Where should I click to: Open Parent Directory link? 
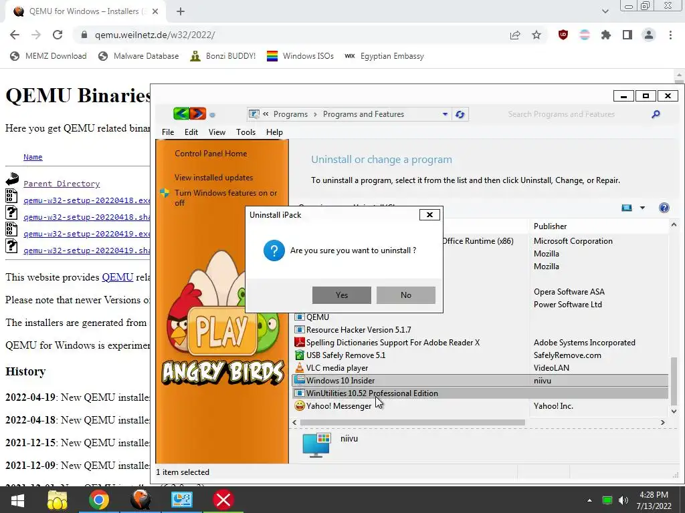click(x=62, y=184)
